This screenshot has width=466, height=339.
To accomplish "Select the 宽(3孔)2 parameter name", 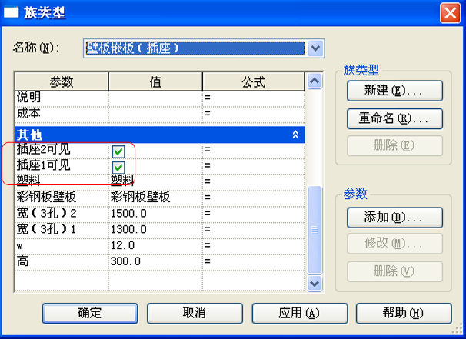I will coord(62,214).
